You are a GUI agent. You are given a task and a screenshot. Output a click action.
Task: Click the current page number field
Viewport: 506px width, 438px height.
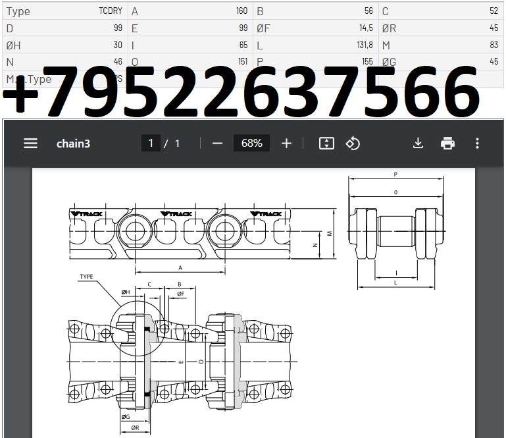coord(151,143)
